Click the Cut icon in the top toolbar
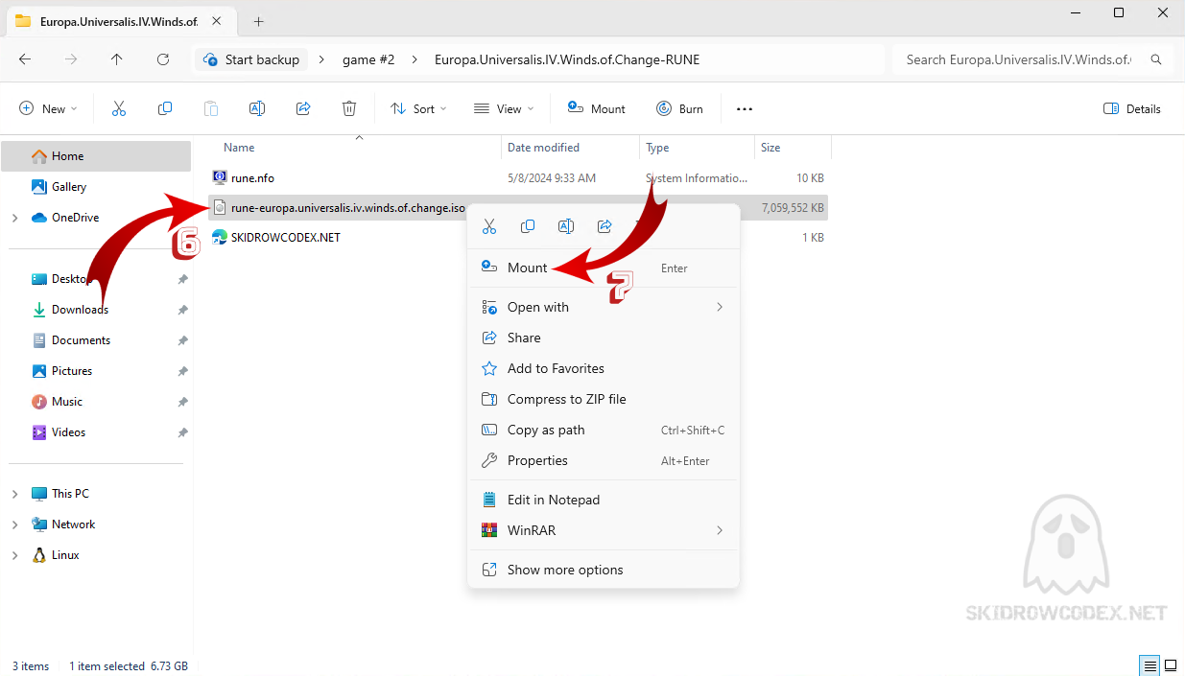The width and height of the screenshot is (1185, 676). (x=119, y=109)
